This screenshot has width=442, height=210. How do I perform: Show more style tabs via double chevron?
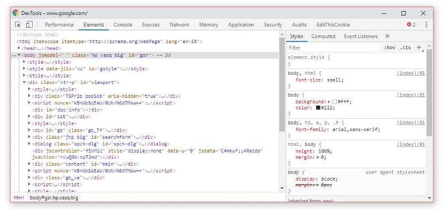click(x=387, y=36)
